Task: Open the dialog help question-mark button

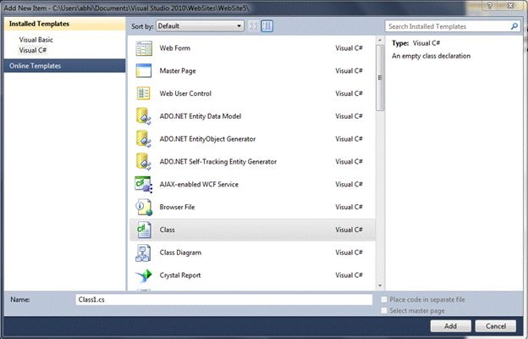Action: (490, 5)
